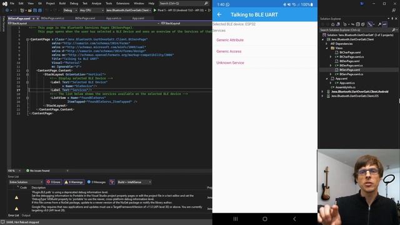Tap the Android back navigation button
Image resolution: width=400 pixels, height=225 pixels.
pyautogui.click(x=294, y=219)
